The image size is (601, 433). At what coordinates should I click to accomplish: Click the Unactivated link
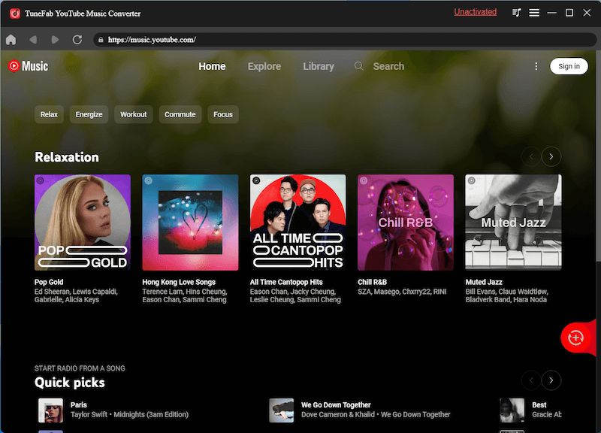(x=475, y=12)
